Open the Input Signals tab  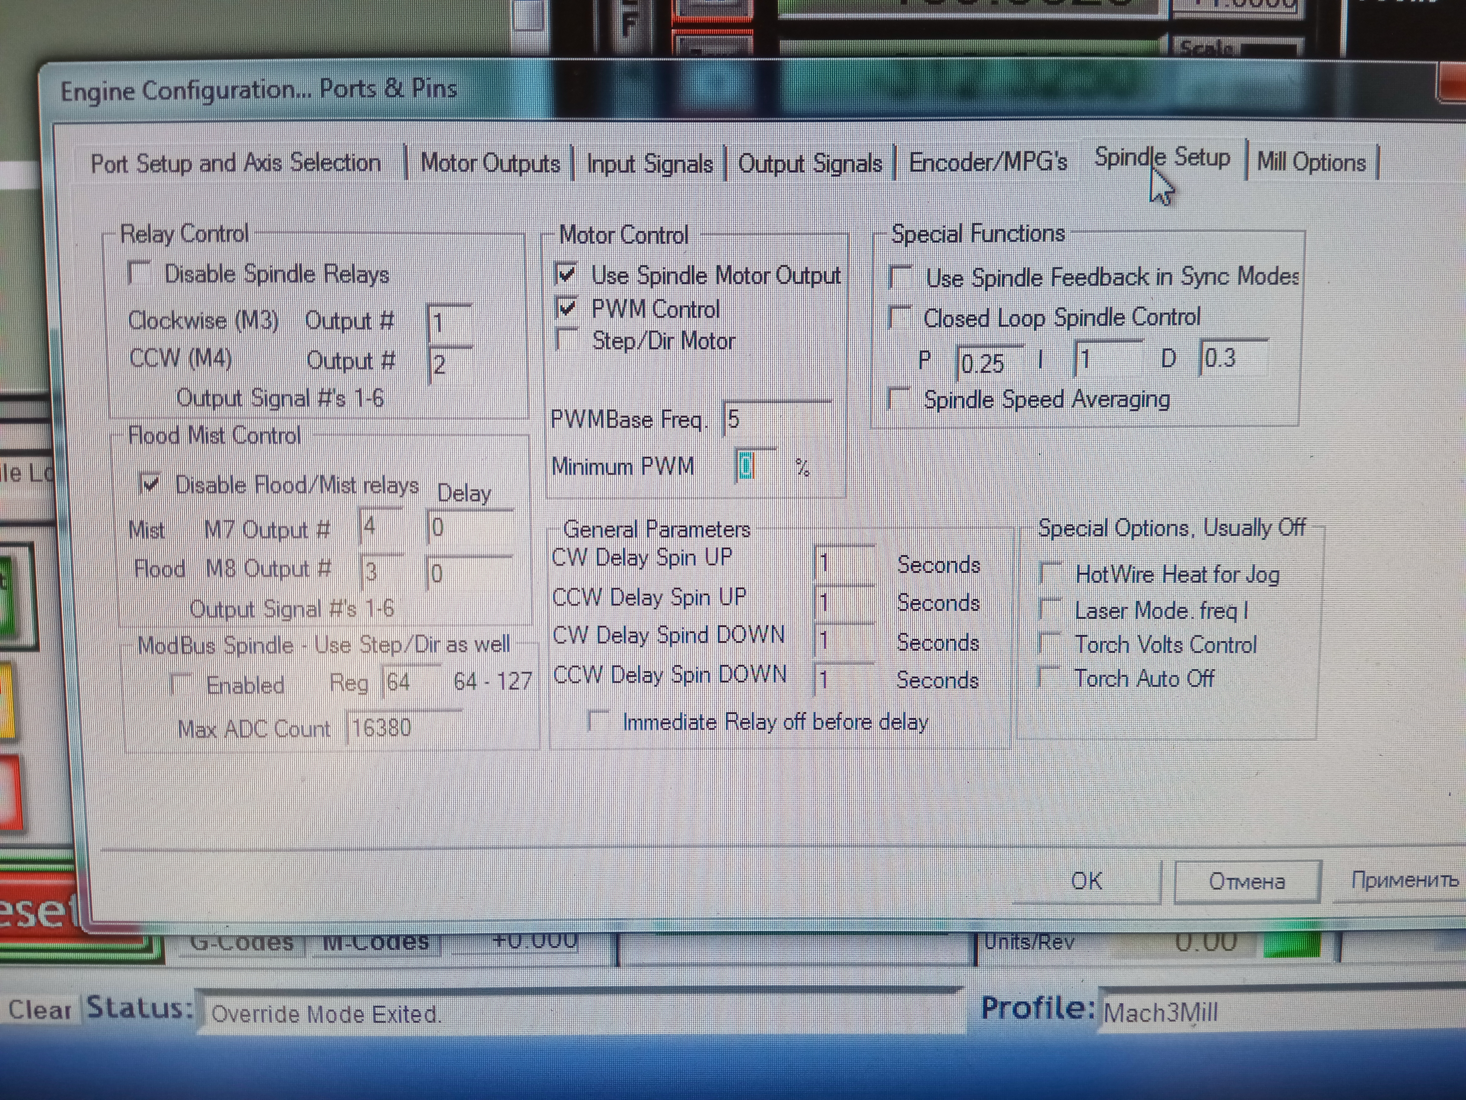coord(650,164)
